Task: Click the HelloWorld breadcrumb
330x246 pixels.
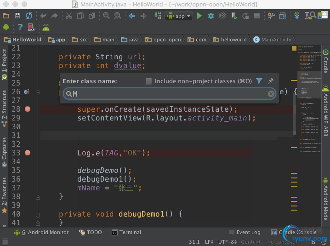Action: [x=23, y=40]
